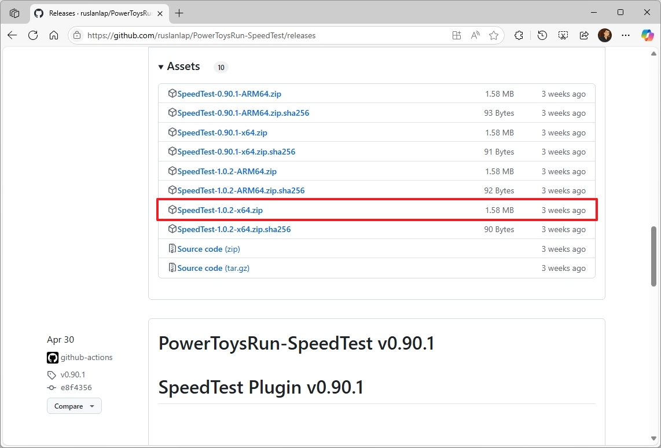Download SpeedTest-0.90.1-ARM64.zip.sha256
Screen dimensions: 661x448
click(x=243, y=113)
